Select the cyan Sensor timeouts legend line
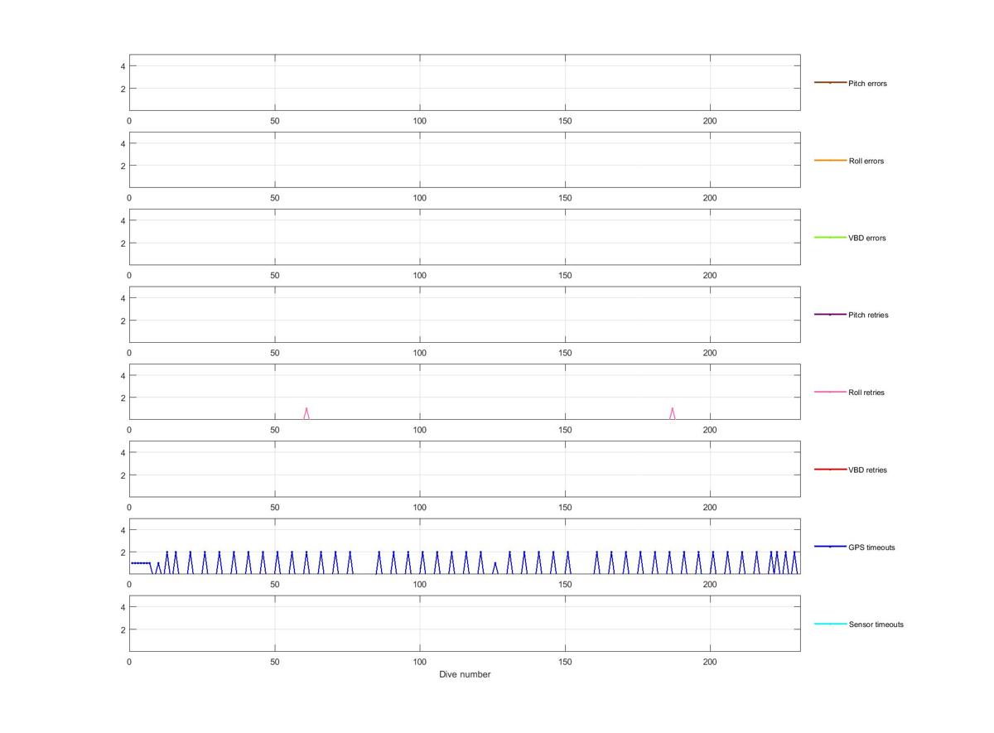994x733 pixels. (830, 624)
